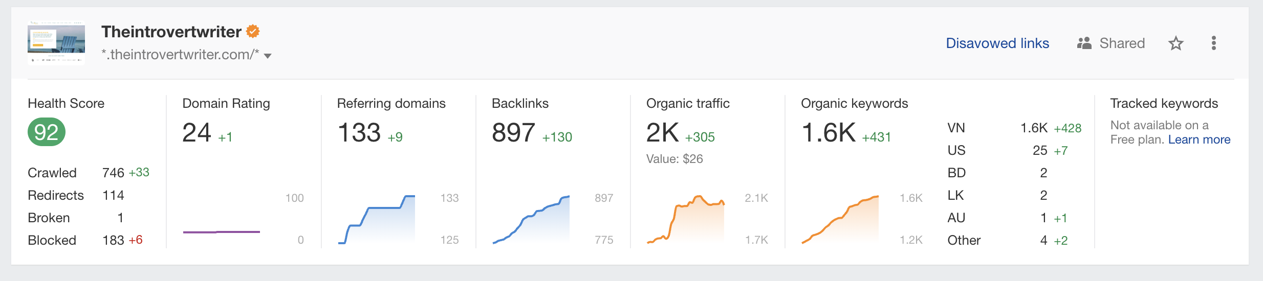Click the Organic keywords value 1.6K
This screenshot has height=281, width=1263.
829,133
